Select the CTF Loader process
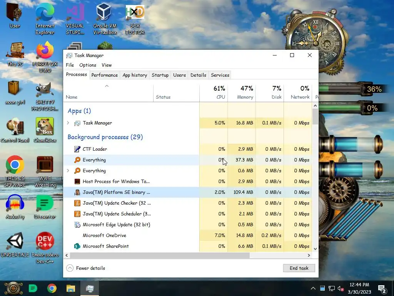 pyautogui.click(x=188, y=149)
